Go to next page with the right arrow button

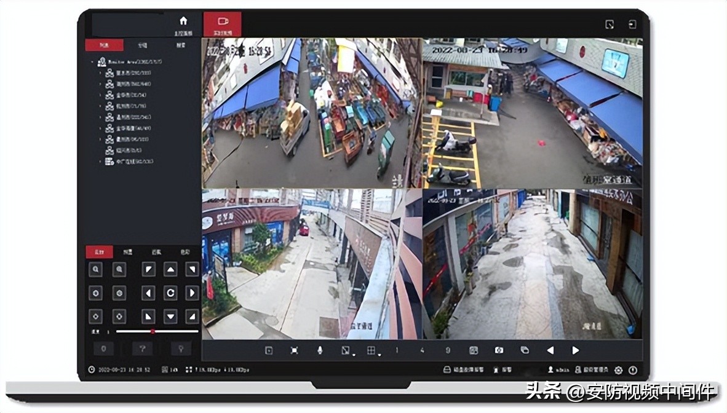575,350
